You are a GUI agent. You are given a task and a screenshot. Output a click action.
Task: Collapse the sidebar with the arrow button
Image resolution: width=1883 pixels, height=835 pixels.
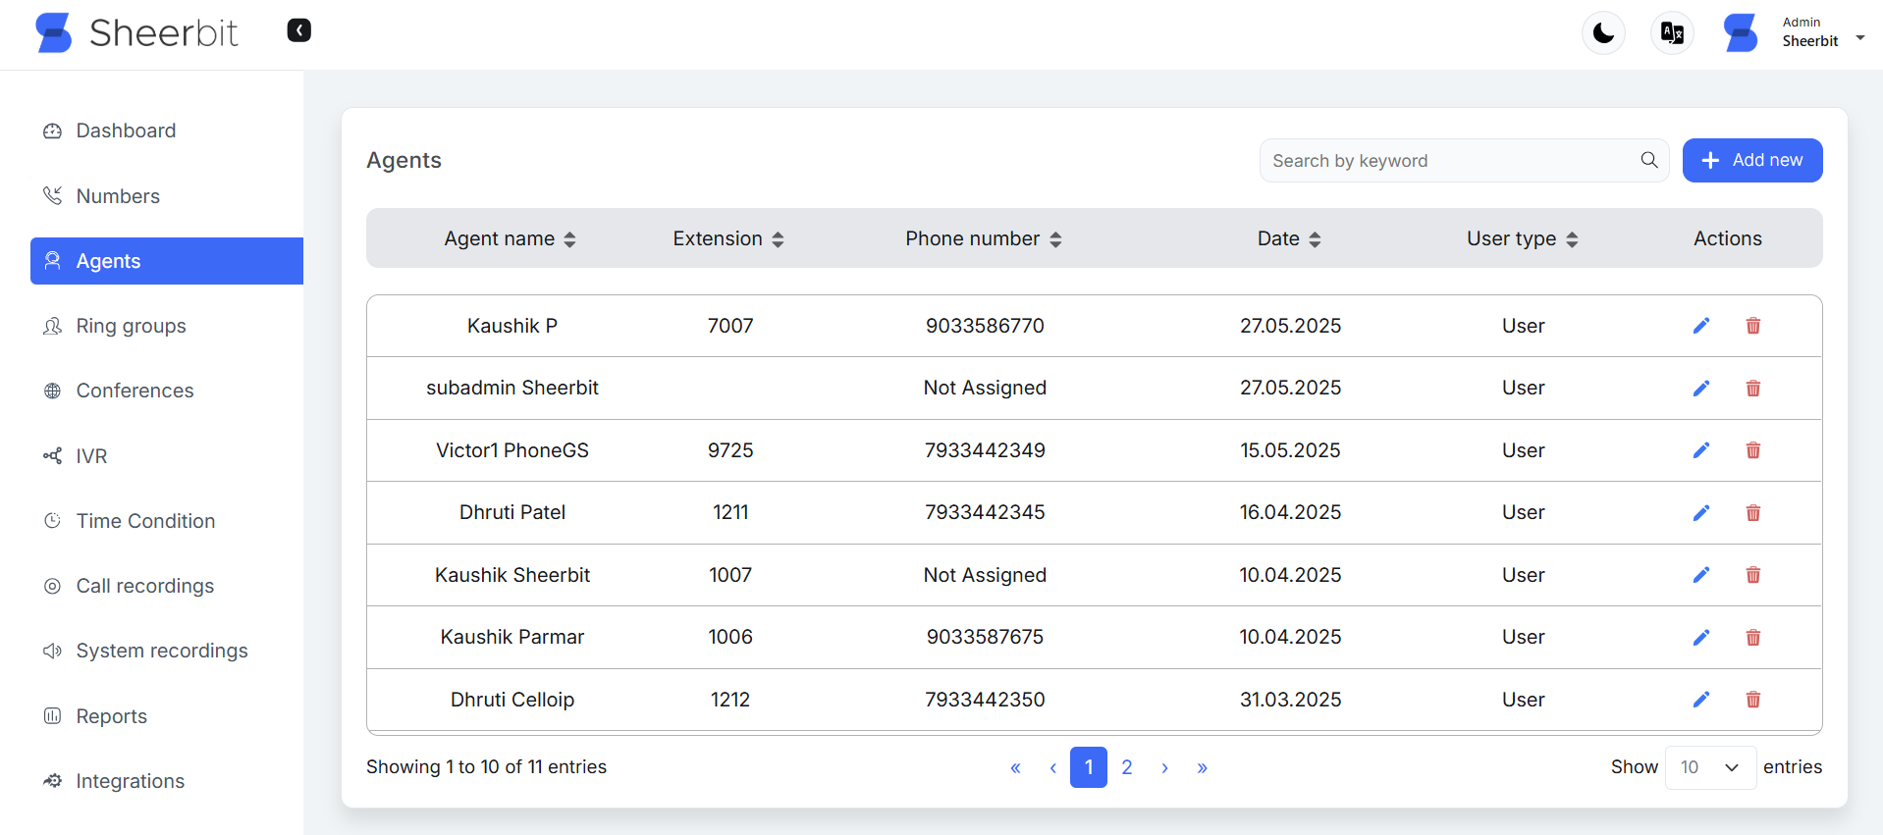tap(298, 30)
